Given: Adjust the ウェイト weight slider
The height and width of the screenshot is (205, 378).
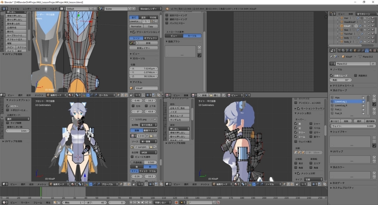Looking at the screenshot, I should pos(353,126).
